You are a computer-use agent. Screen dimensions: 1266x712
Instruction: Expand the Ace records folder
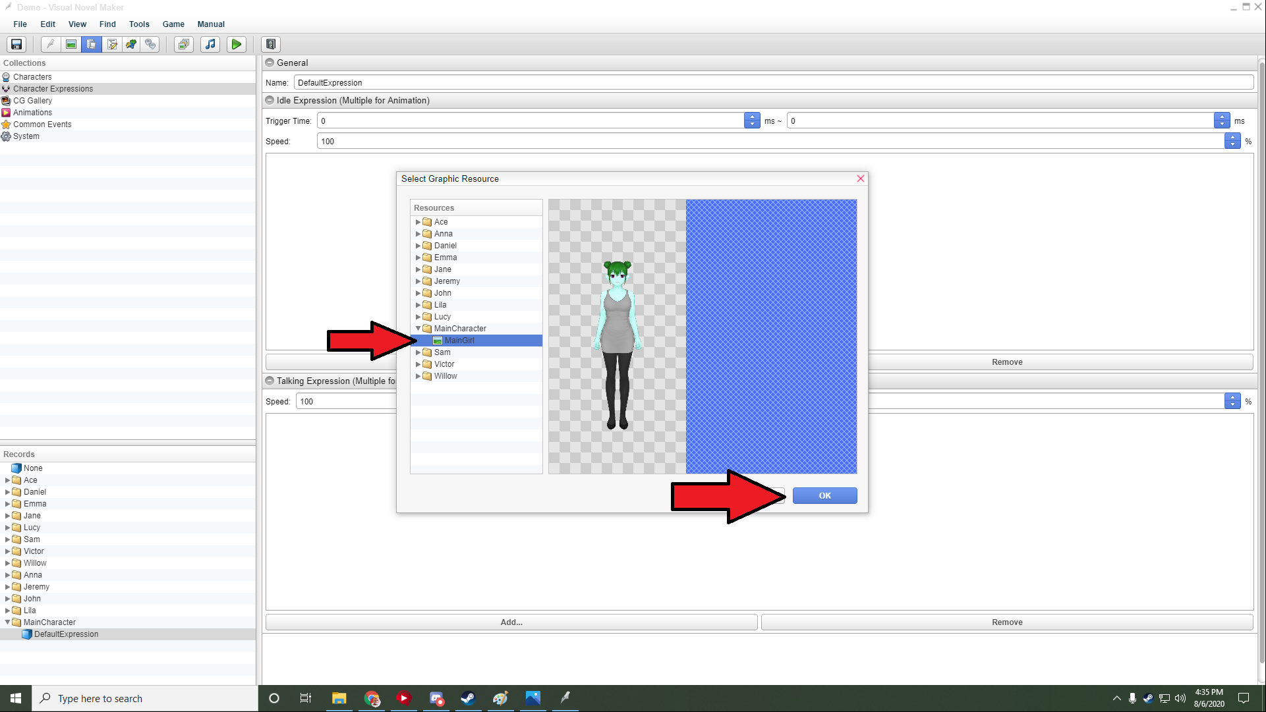(x=7, y=480)
